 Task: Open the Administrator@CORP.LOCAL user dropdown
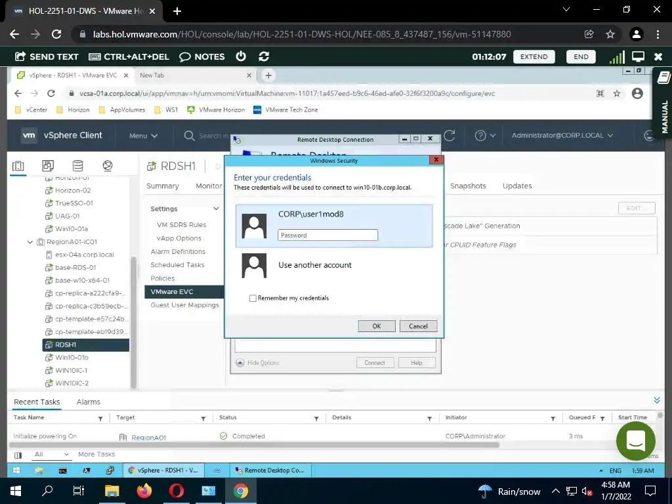coord(562,135)
